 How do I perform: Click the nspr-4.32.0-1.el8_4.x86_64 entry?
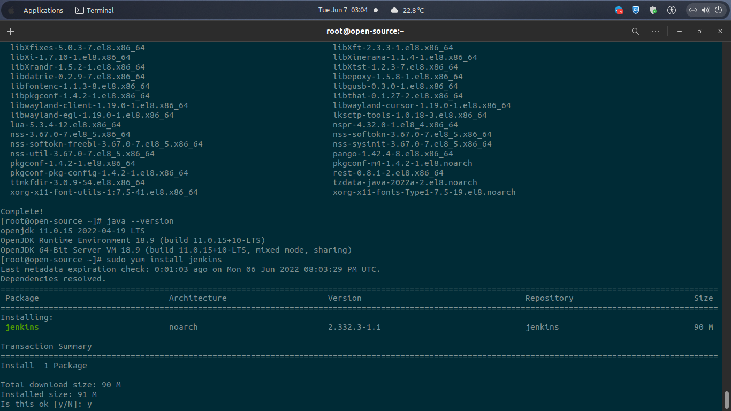pos(395,125)
